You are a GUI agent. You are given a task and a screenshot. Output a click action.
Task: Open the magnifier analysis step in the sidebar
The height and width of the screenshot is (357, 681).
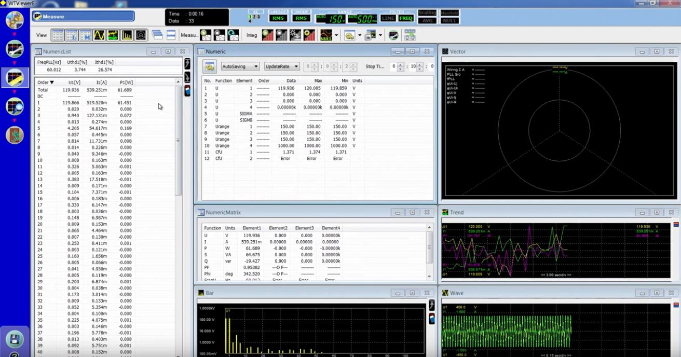pyautogui.click(x=15, y=106)
